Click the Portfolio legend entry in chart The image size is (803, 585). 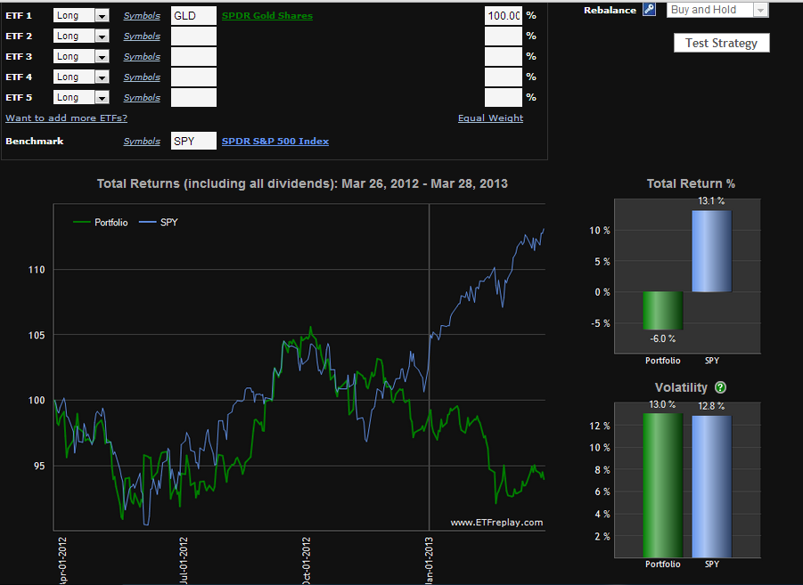coord(102,222)
